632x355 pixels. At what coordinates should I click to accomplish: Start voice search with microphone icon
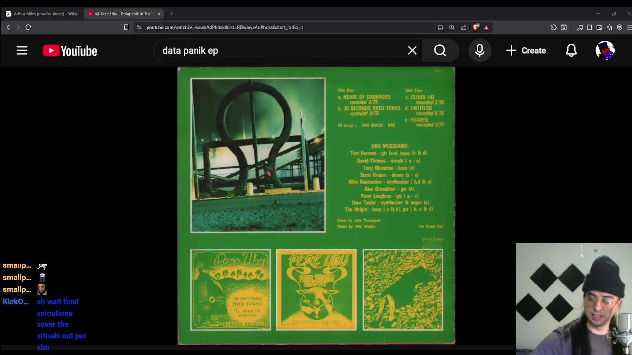pyautogui.click(x=480, y=51)
